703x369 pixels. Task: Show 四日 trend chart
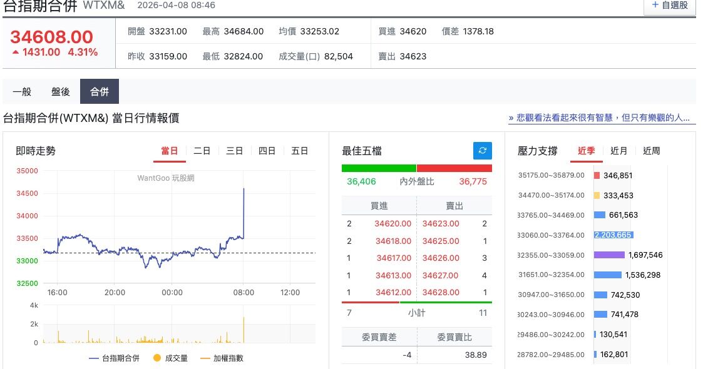[267, 151]
